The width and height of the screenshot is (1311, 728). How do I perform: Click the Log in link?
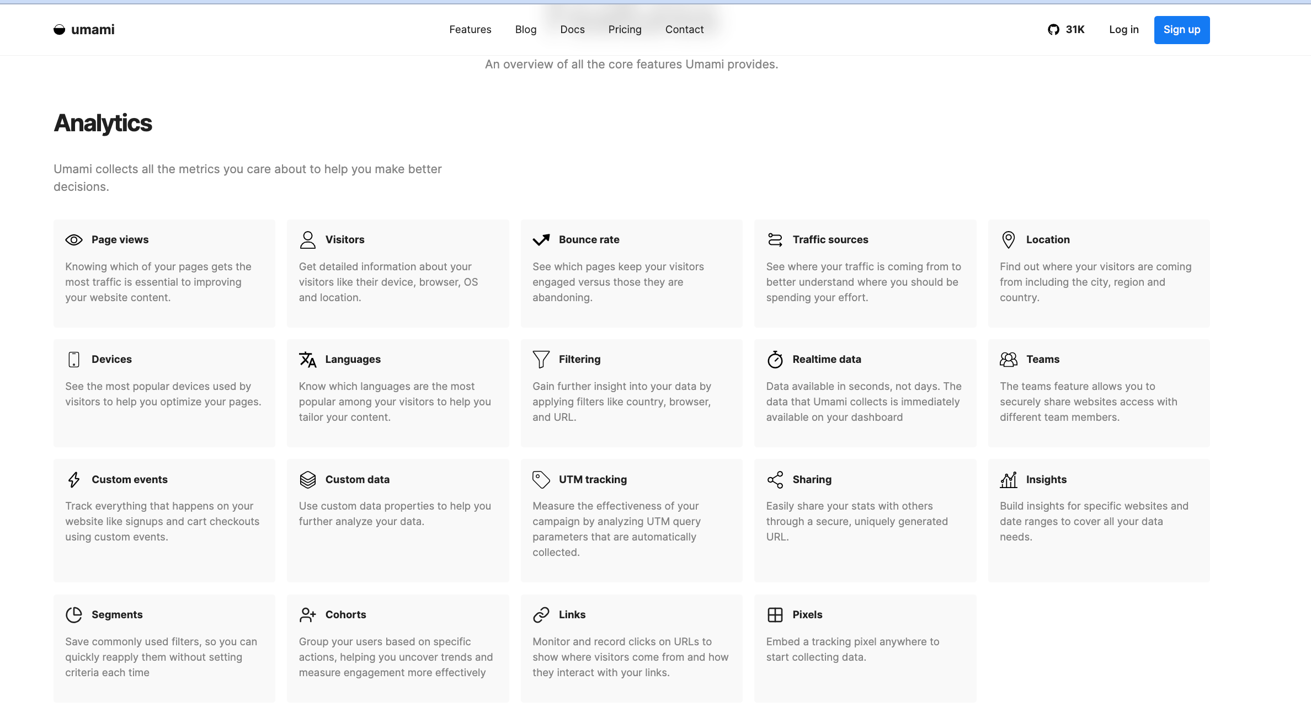click(1123, 30)
